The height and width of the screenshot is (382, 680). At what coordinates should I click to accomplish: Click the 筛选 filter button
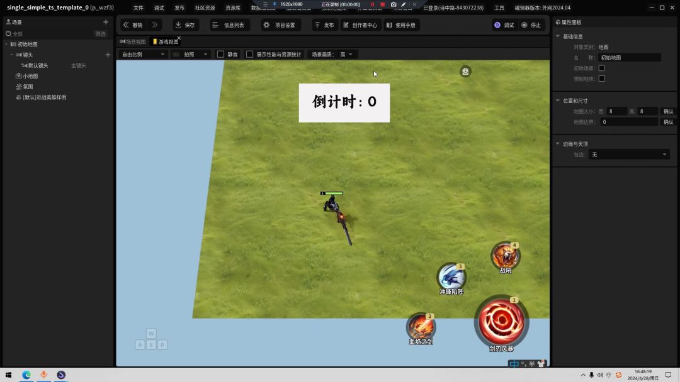pos(101,34)
